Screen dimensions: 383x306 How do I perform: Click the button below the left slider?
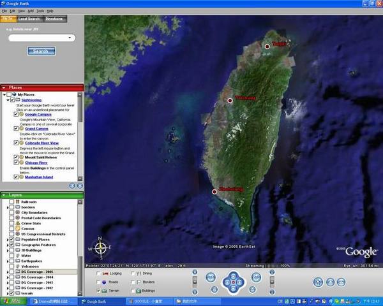pos(195,292)
